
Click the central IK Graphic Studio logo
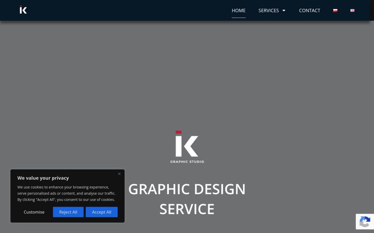[x=187, y=147]
